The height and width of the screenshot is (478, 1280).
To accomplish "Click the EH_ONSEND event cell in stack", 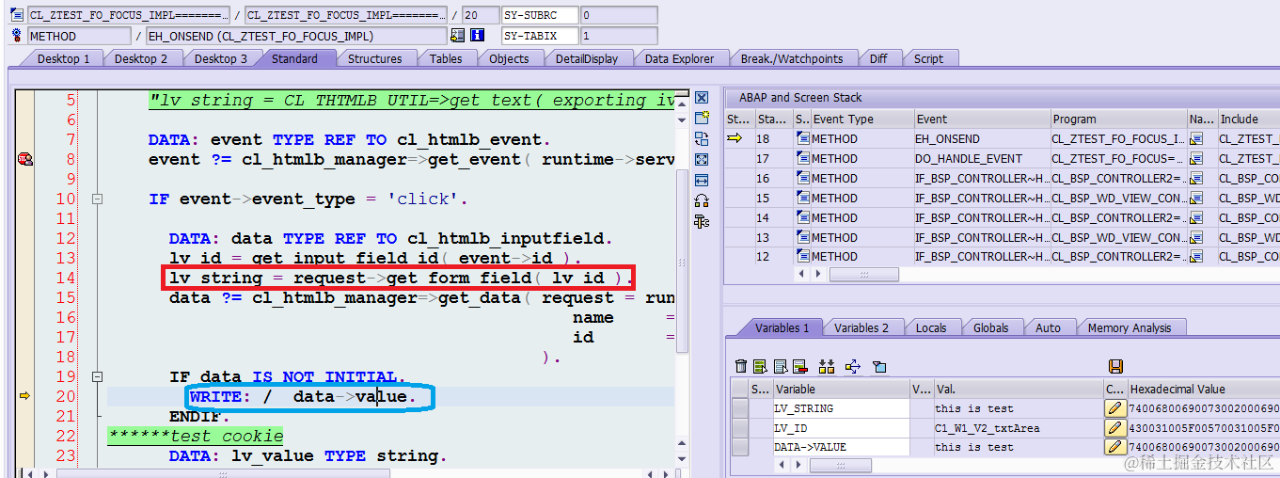I will [x=981, y=138].
